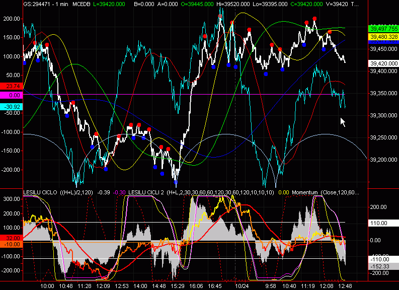Click the 10:00 time axis label
The height and width of the screenshot is (290, 399).
coord(47,286)
